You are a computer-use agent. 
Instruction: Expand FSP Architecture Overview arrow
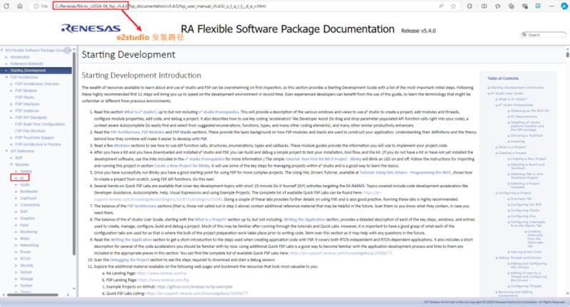click(x=11, y=84)
